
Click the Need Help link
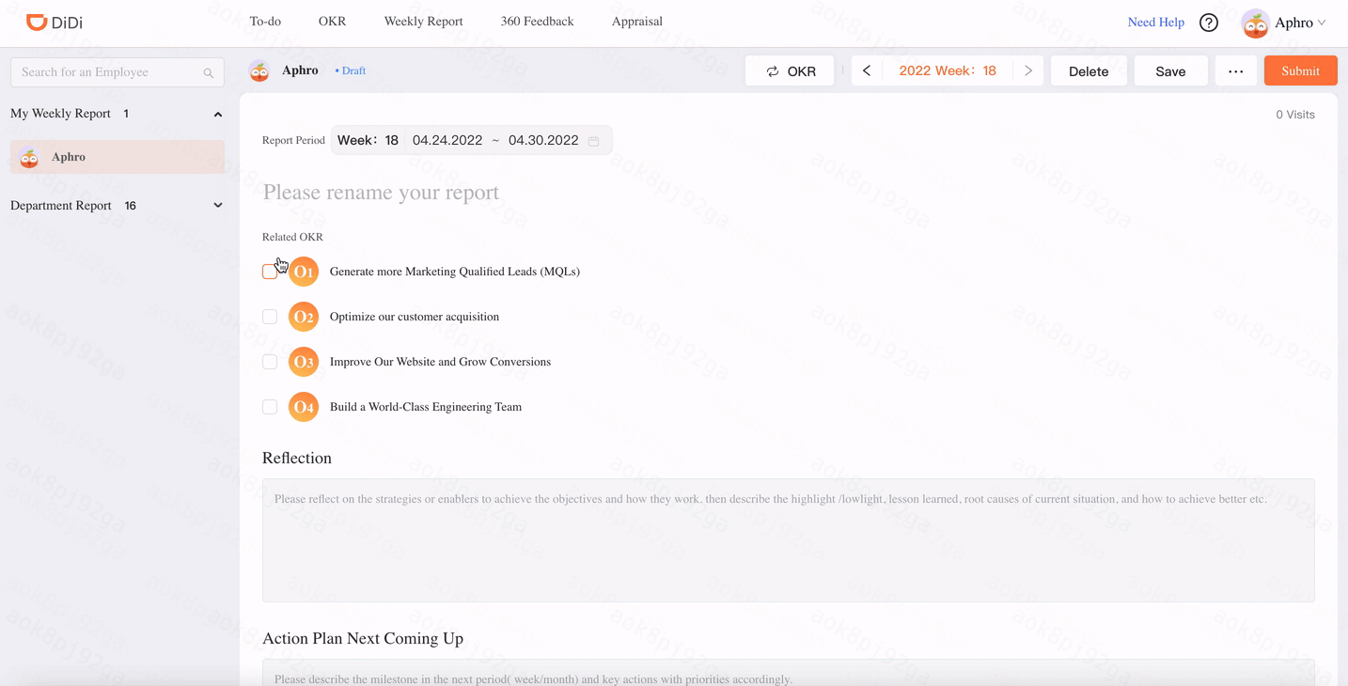(x=1156, y=23)
